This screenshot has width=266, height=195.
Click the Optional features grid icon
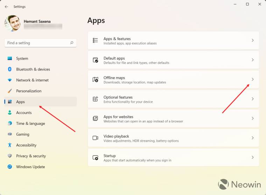tap(95, 99)
